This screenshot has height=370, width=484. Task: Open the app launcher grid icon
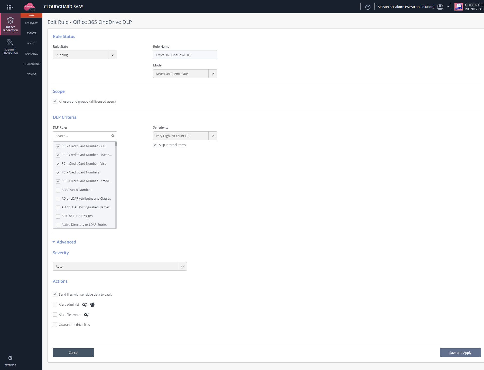(x=10, y=7)
